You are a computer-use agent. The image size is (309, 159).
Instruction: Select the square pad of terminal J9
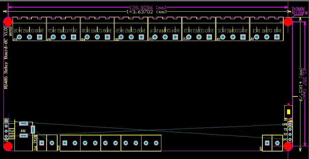pos(277,37)
